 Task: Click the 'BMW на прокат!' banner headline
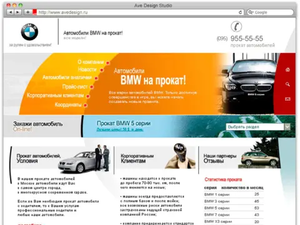click(153, 80)
